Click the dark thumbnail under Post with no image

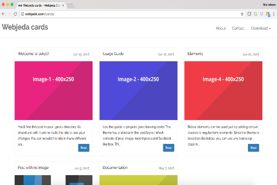pyautogui.click(x=53, y=180)
